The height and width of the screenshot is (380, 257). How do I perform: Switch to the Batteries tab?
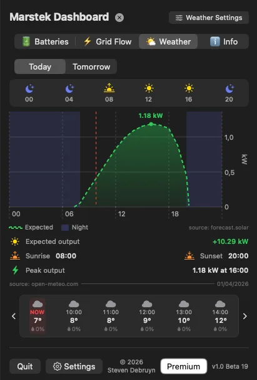(x=45, y=41)
